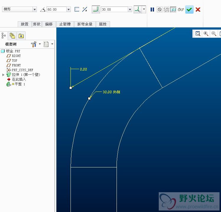Toggle the attached preview mode button
The image size is (221, 212).
point(173,9)
